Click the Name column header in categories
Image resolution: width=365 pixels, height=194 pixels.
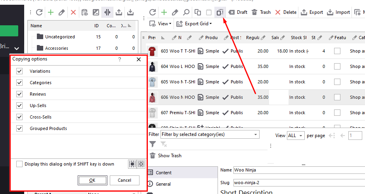(x=36, y=26)
